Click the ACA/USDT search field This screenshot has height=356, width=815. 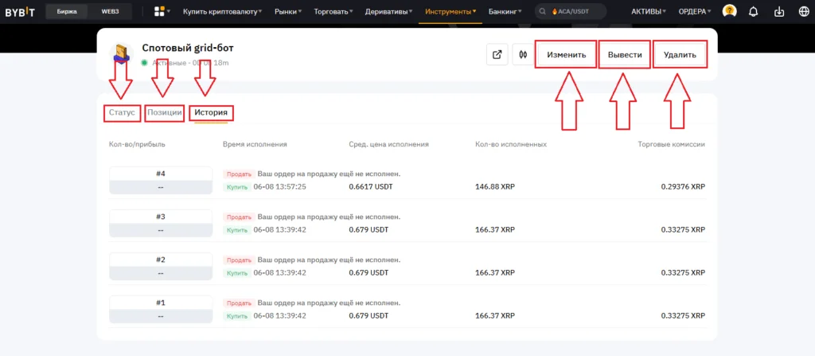[x=571, y=11]
